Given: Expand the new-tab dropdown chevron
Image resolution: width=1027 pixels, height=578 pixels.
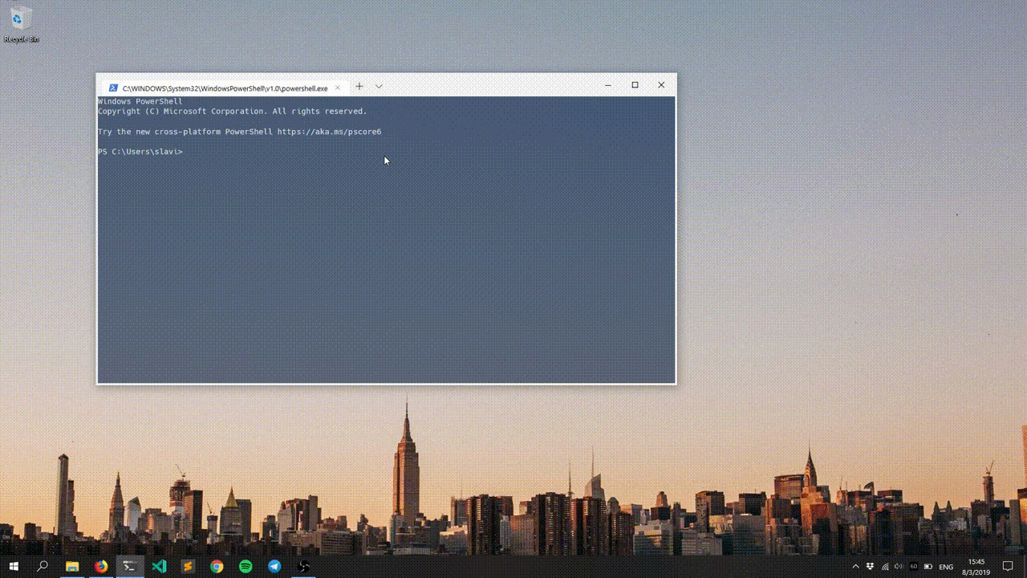Looking at the screenshot, I should click(x=379, y=86).
